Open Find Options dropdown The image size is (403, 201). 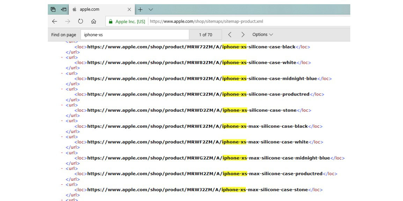[262, 35]
